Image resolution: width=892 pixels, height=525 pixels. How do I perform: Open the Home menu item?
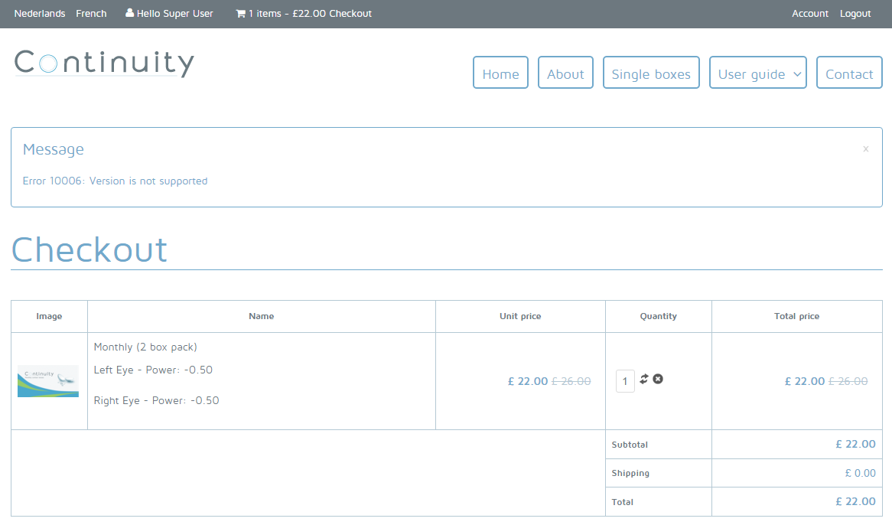500,73
